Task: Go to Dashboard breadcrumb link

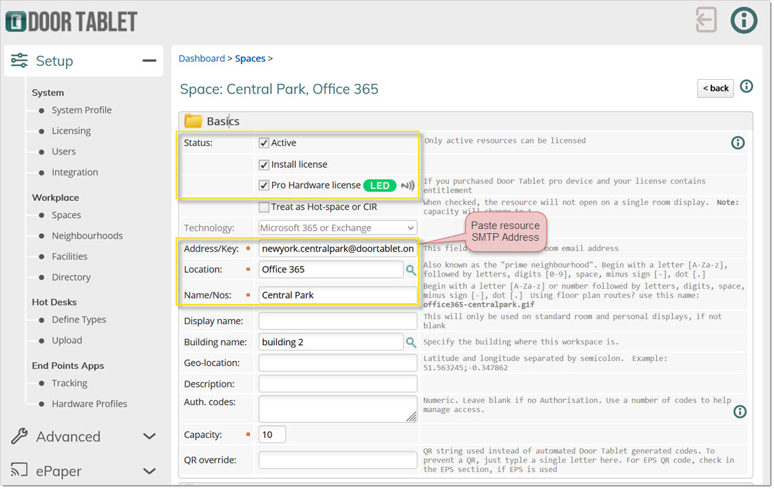Action: [x=201, y=58]
